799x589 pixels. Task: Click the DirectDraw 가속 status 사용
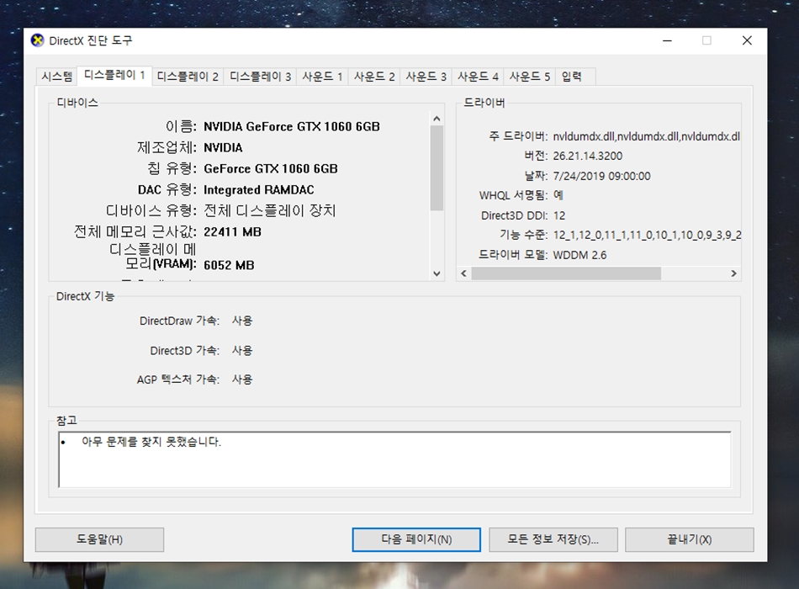242,321
